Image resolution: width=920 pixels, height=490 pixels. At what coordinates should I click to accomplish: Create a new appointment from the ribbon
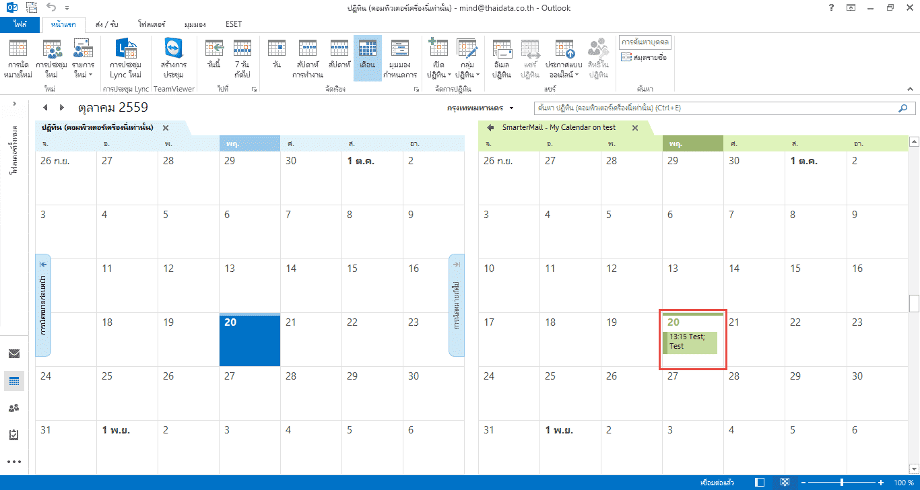click(x=18, y=59)
